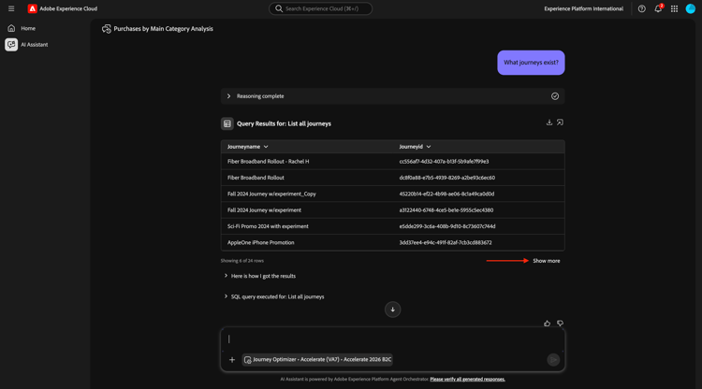Open Please verify all generated responses link
702x389 pixels.
[x=467, y=379]
